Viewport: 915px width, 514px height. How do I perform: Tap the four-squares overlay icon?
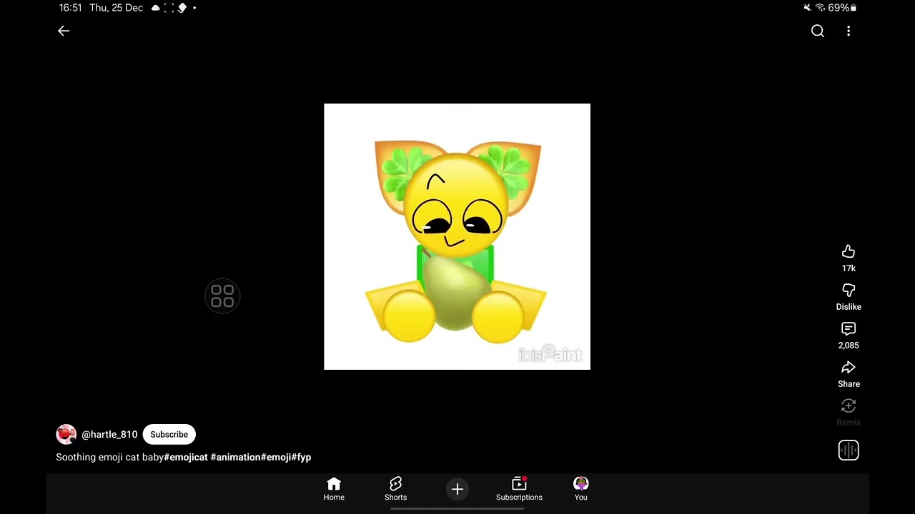[222, 296]
